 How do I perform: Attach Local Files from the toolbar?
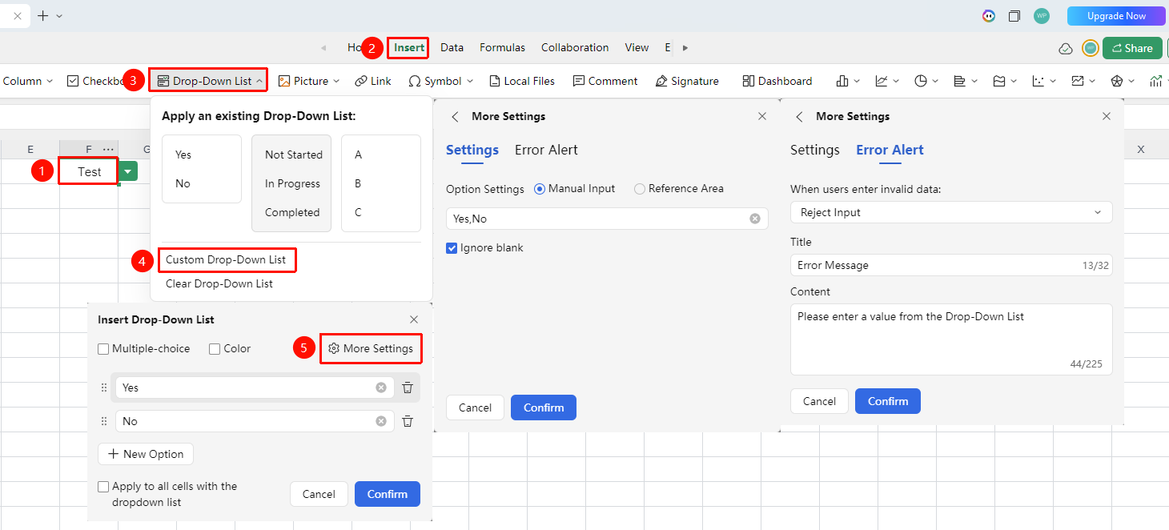click(521, 81)
